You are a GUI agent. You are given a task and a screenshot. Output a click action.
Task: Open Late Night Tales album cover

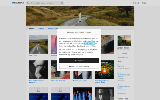[104, 70]
